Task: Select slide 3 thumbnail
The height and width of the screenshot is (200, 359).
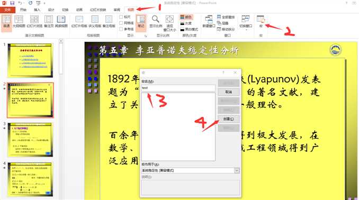Action: [x=30, y=140]
